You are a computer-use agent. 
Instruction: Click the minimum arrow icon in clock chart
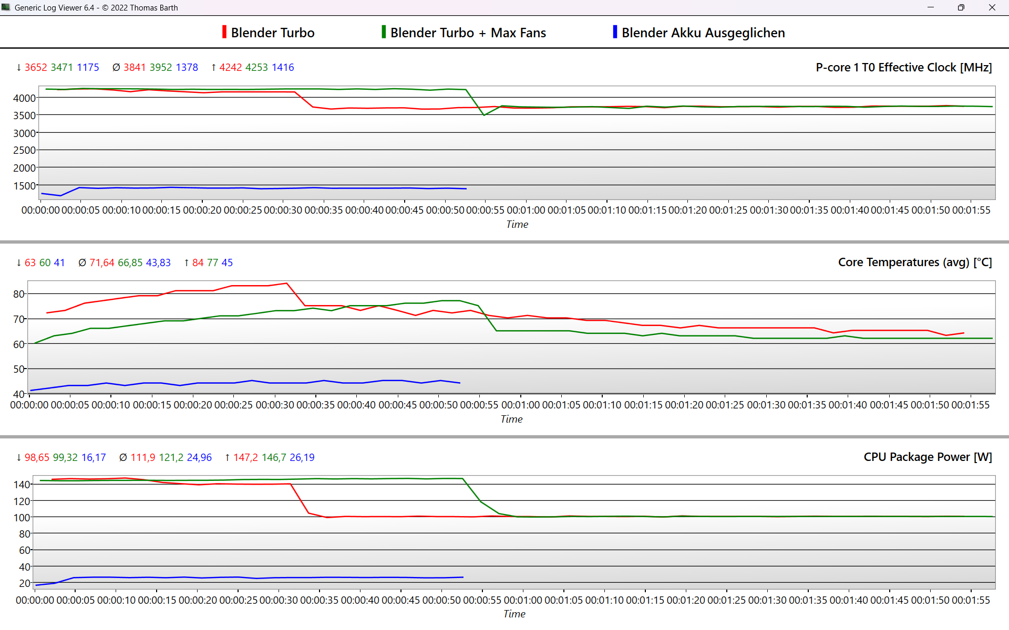pyautogui.click(x=19, y=67)
